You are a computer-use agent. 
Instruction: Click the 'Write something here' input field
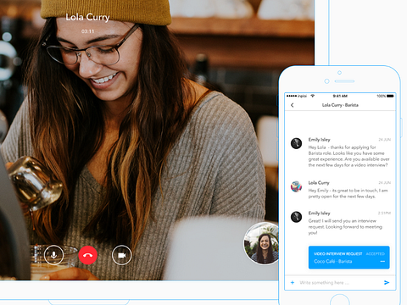coord(339,282)
